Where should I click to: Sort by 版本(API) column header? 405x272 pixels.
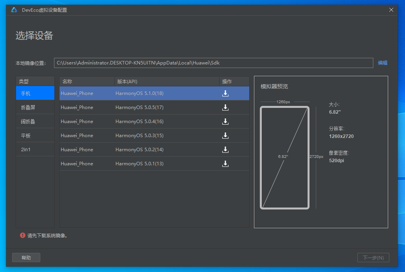166,81
